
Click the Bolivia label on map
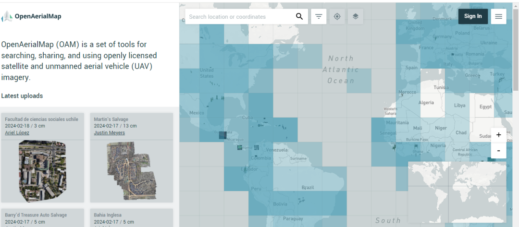[280, 204]
